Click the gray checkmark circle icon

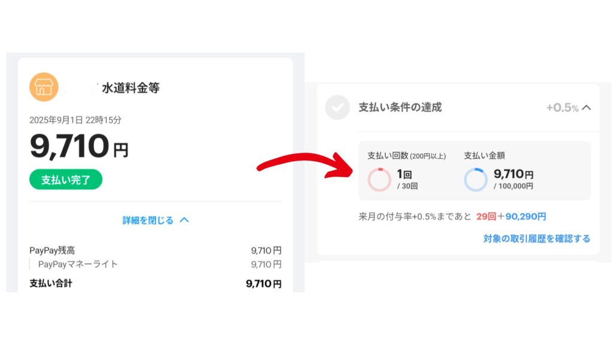337,108
